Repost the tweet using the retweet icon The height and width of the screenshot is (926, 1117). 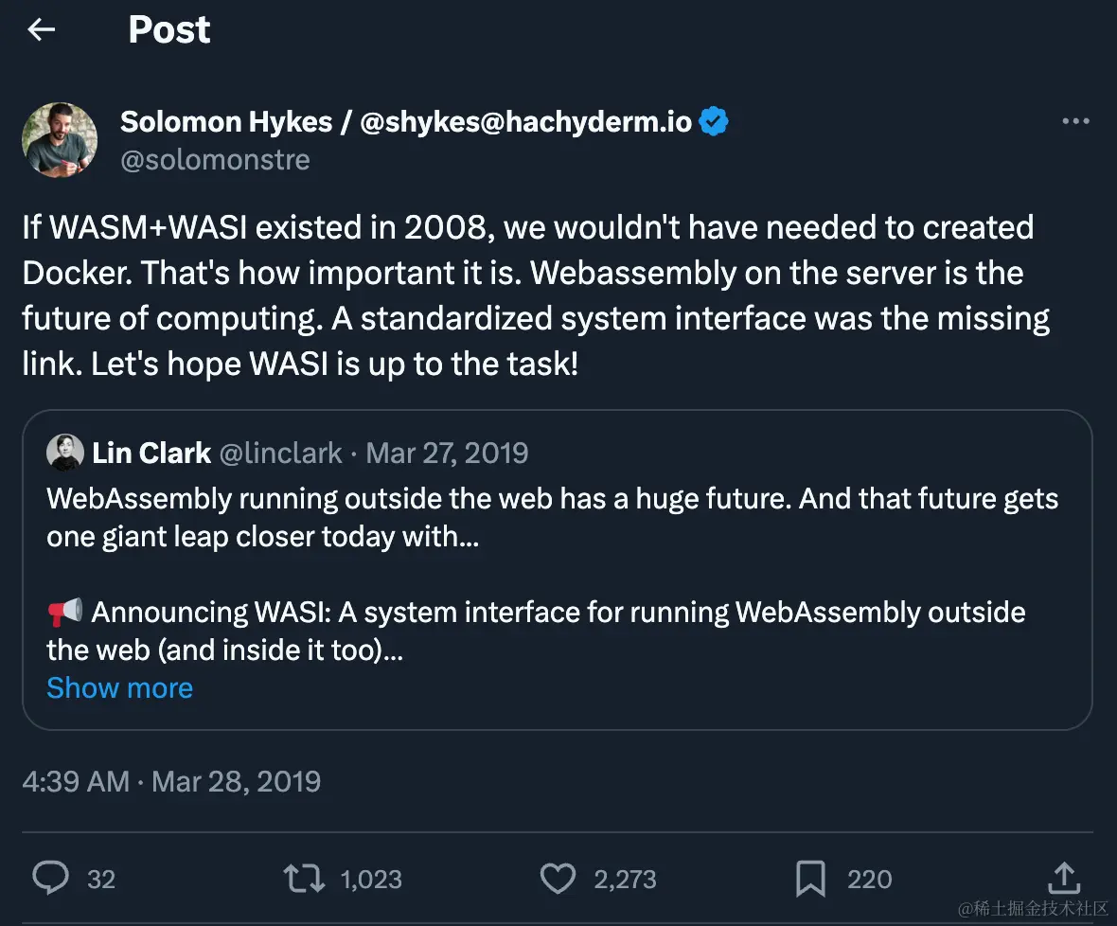(301, 879)
